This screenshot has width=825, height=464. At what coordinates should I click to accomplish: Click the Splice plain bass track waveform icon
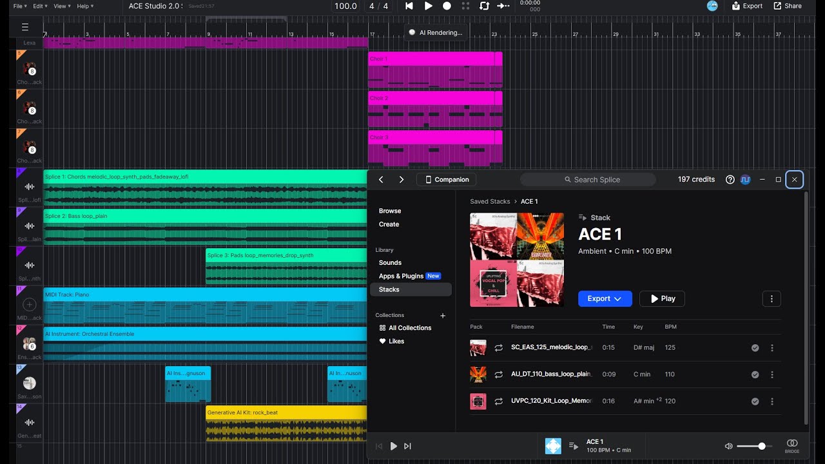click(x=30, y=226)
